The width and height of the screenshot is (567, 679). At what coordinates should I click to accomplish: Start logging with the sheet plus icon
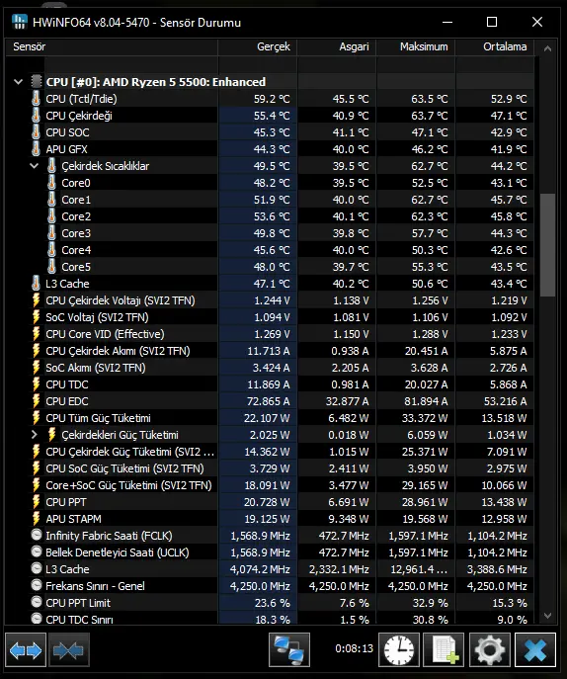tap(444, 649)
